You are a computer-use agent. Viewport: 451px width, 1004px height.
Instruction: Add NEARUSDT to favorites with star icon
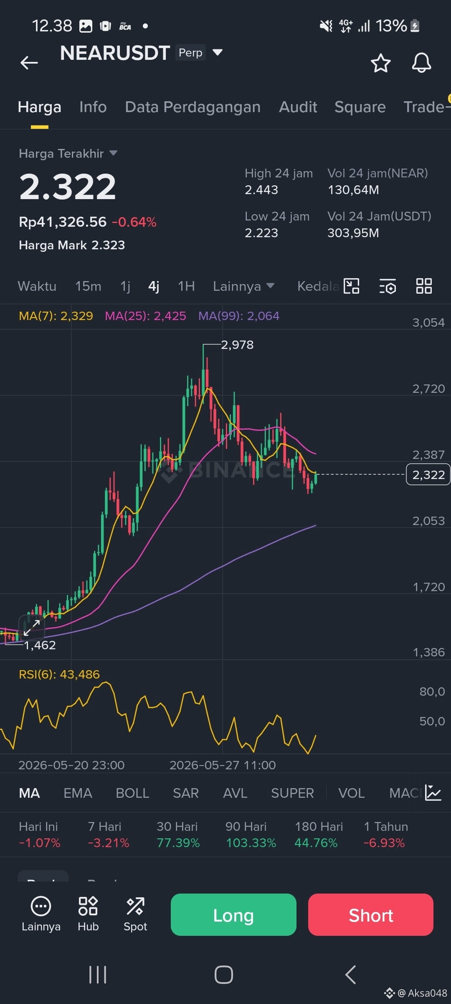pos(380,63)
